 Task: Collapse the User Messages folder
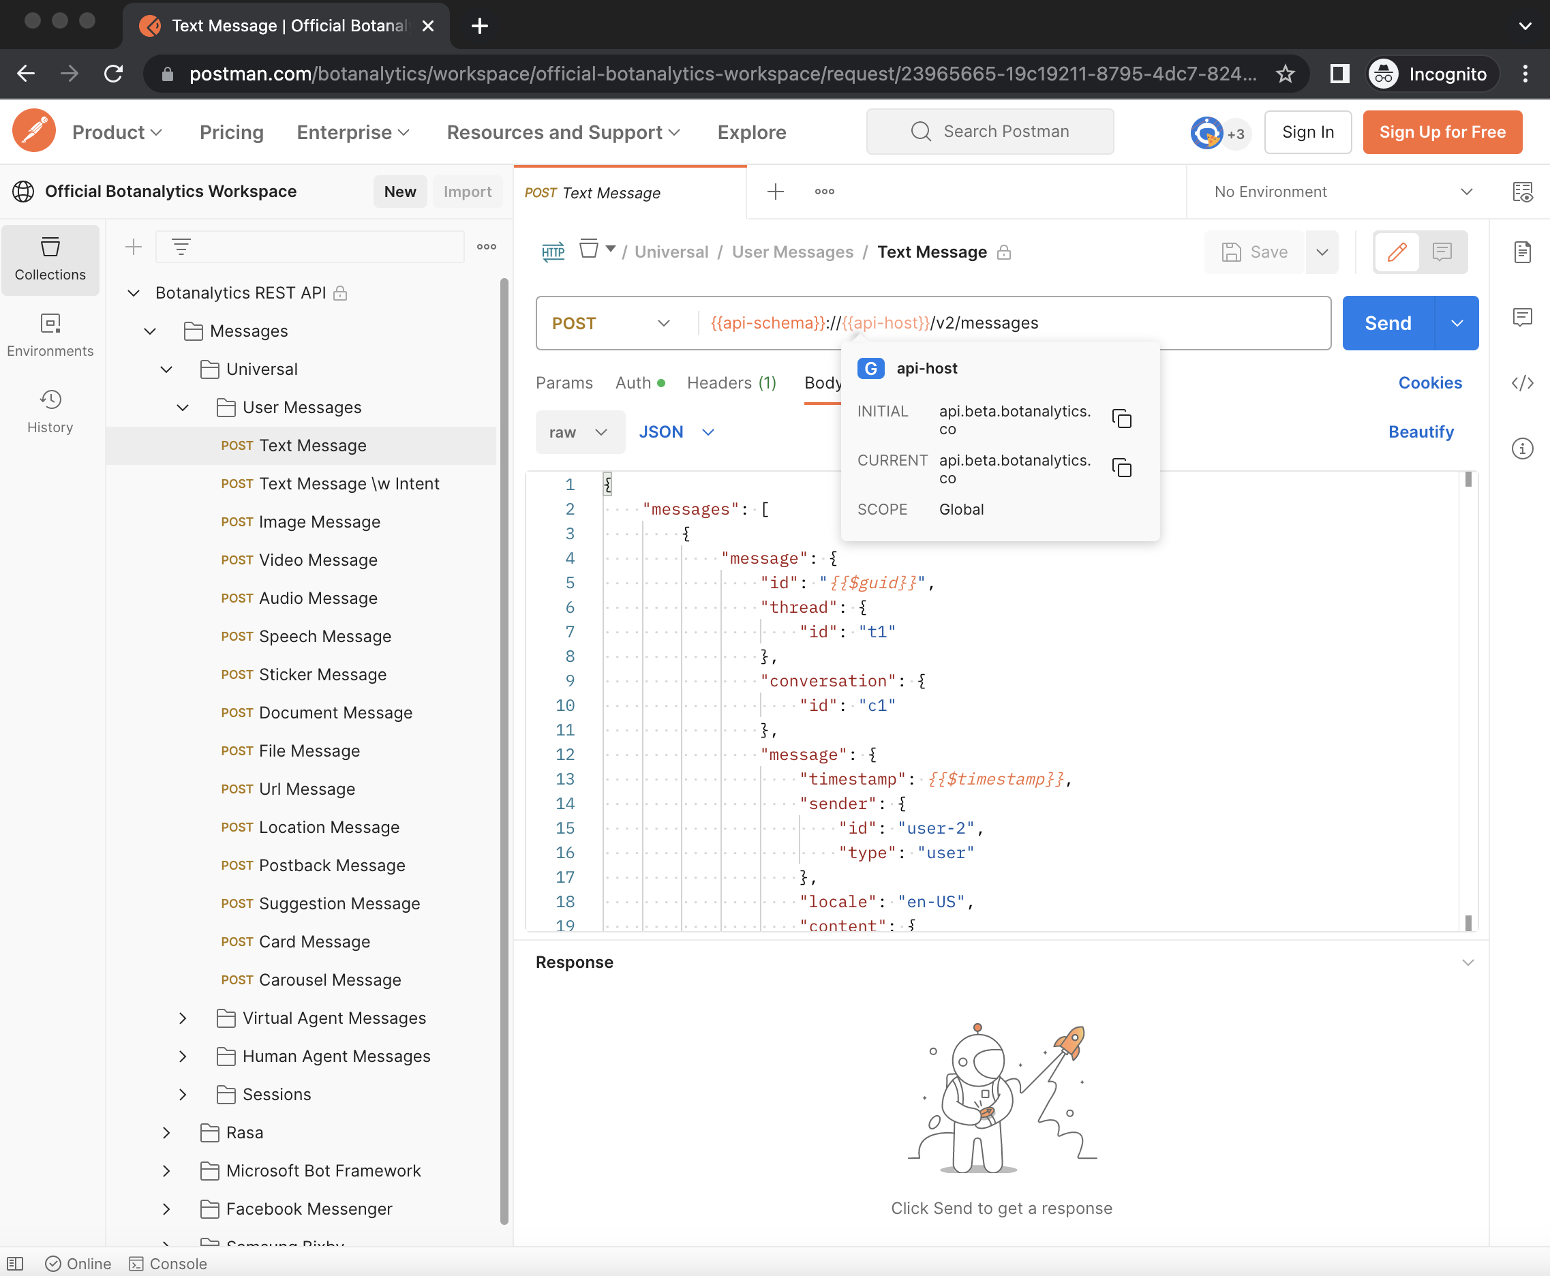point(182,407)
